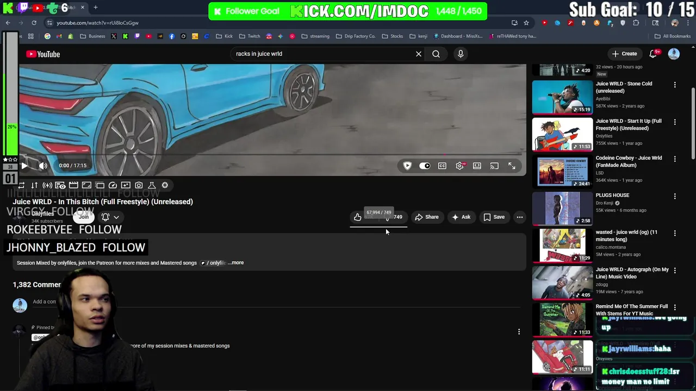The width and height of the screenshot is (696, 391).
Task: Click the clapperboard icon below the player
Action: 73,185
